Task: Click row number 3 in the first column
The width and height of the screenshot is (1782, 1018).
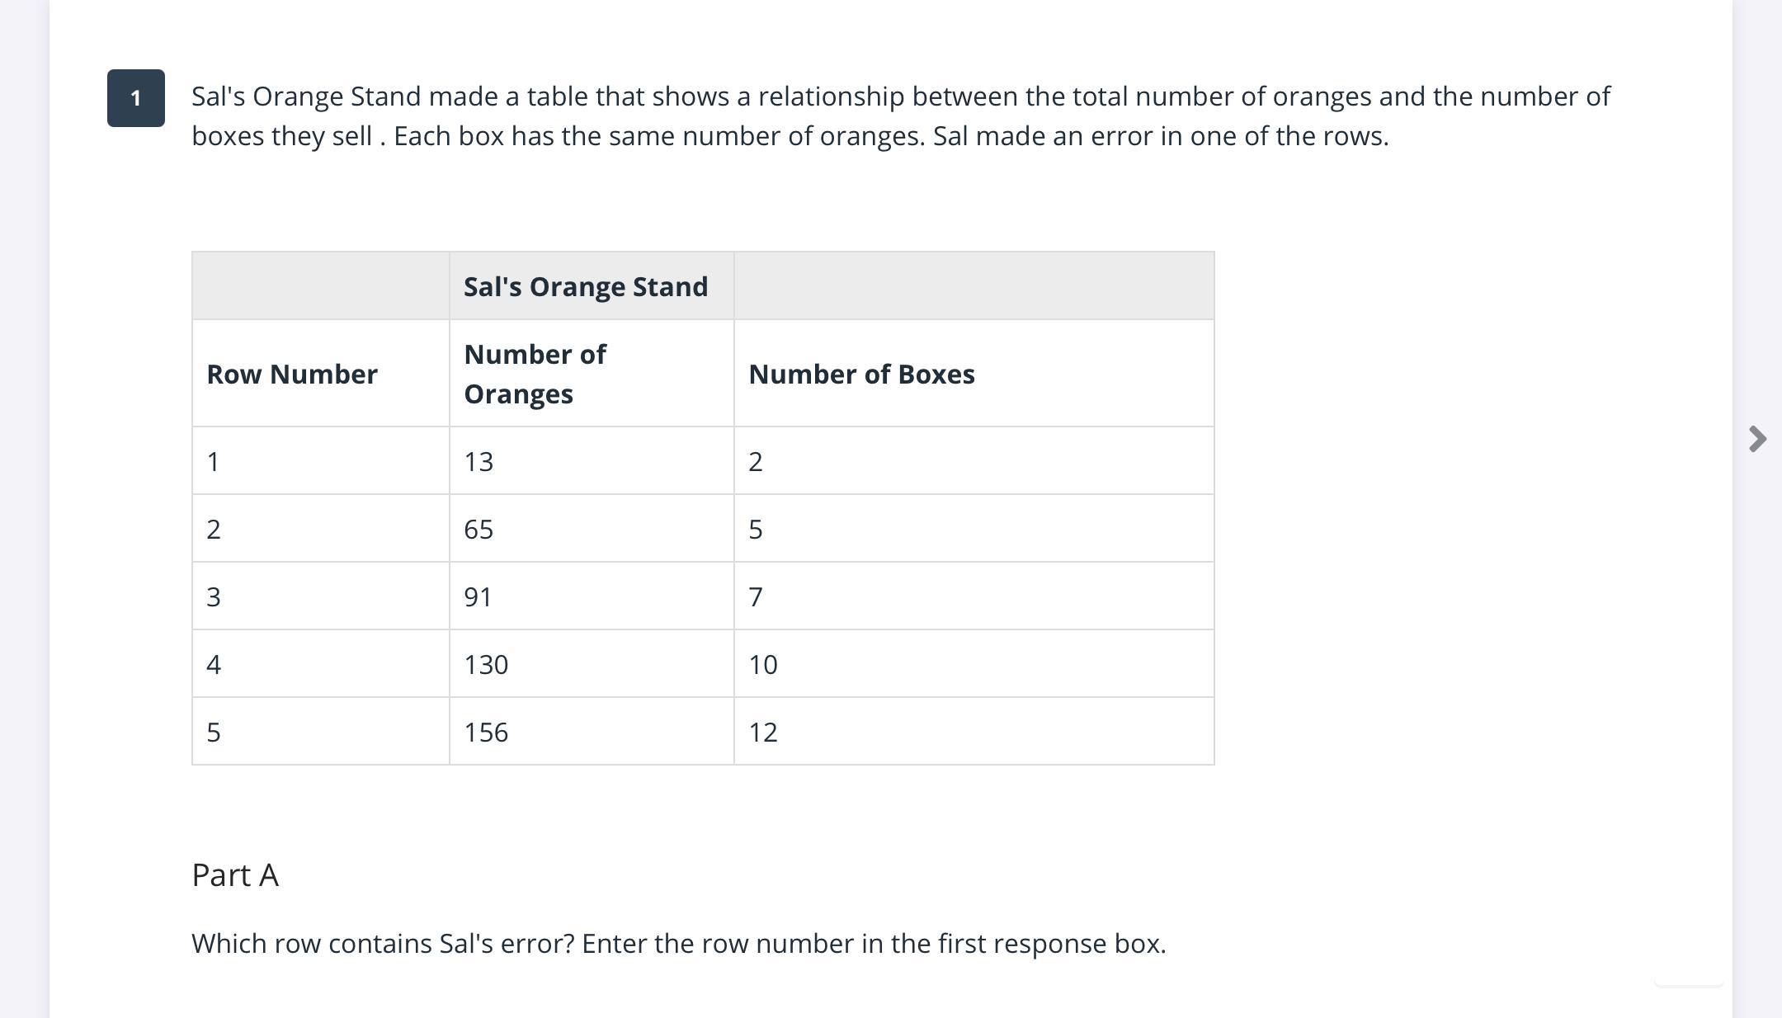Action: pyautogui.click(x=214, y=596)
